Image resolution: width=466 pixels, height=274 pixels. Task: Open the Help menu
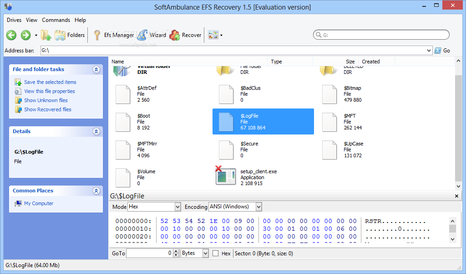coord(80,20)
